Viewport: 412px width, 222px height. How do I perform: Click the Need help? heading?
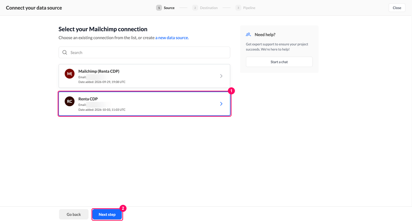click(265, 35)
